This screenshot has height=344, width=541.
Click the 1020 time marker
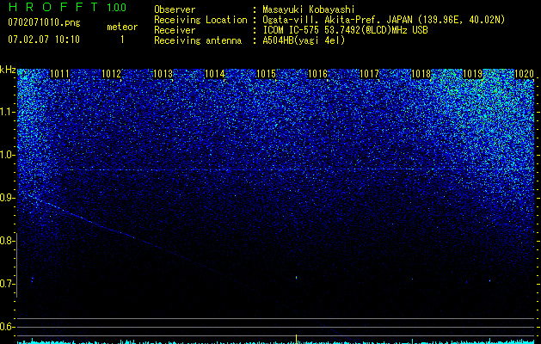click(525, 74)
